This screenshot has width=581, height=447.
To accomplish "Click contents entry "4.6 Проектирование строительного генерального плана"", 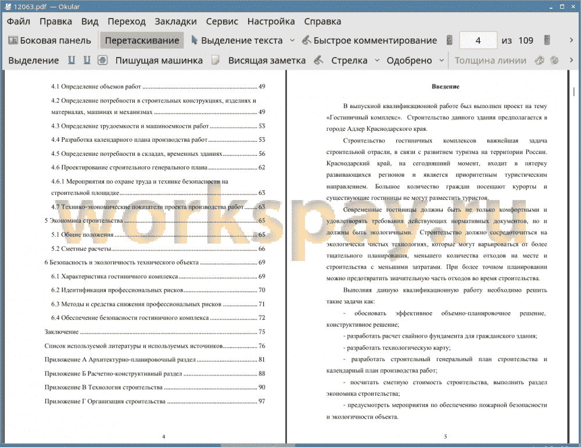I will (x=158, y=167).
